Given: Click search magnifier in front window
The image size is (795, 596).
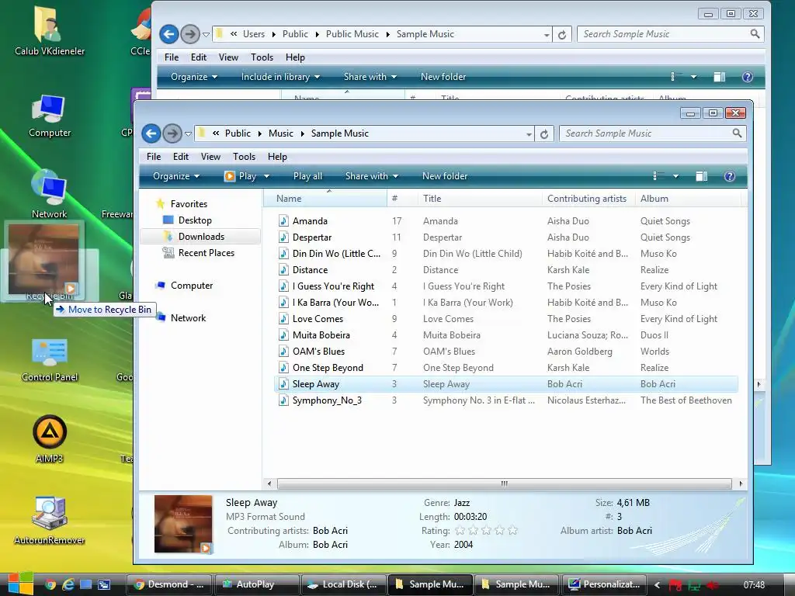Looking at the screenshot, I should pos(738,133).
